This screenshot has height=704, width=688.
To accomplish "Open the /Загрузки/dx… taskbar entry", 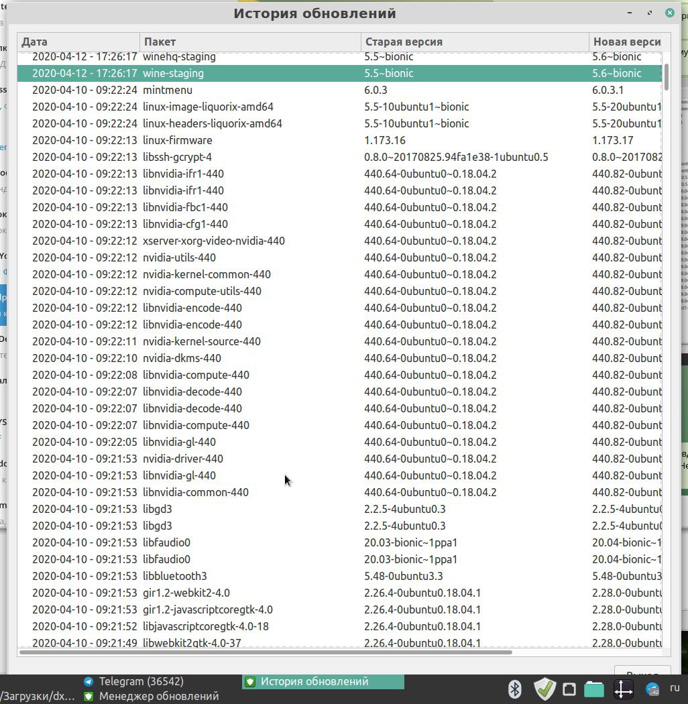I will [38, 697].
